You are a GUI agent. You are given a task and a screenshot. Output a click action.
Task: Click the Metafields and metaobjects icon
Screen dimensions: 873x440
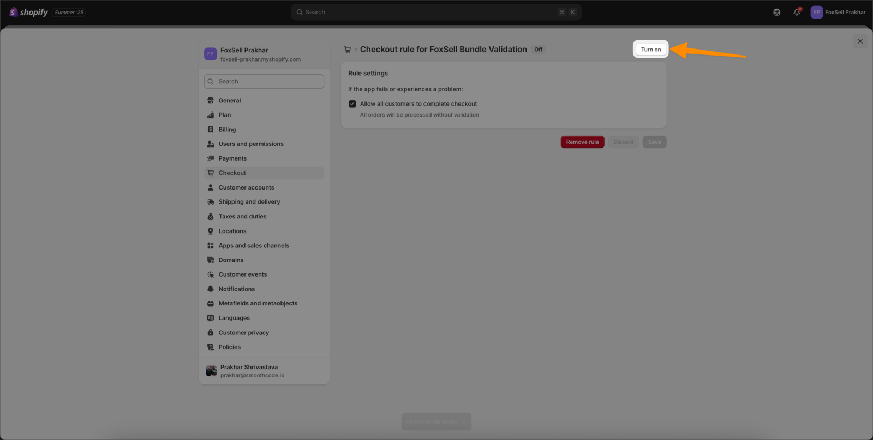pos(211,303)
